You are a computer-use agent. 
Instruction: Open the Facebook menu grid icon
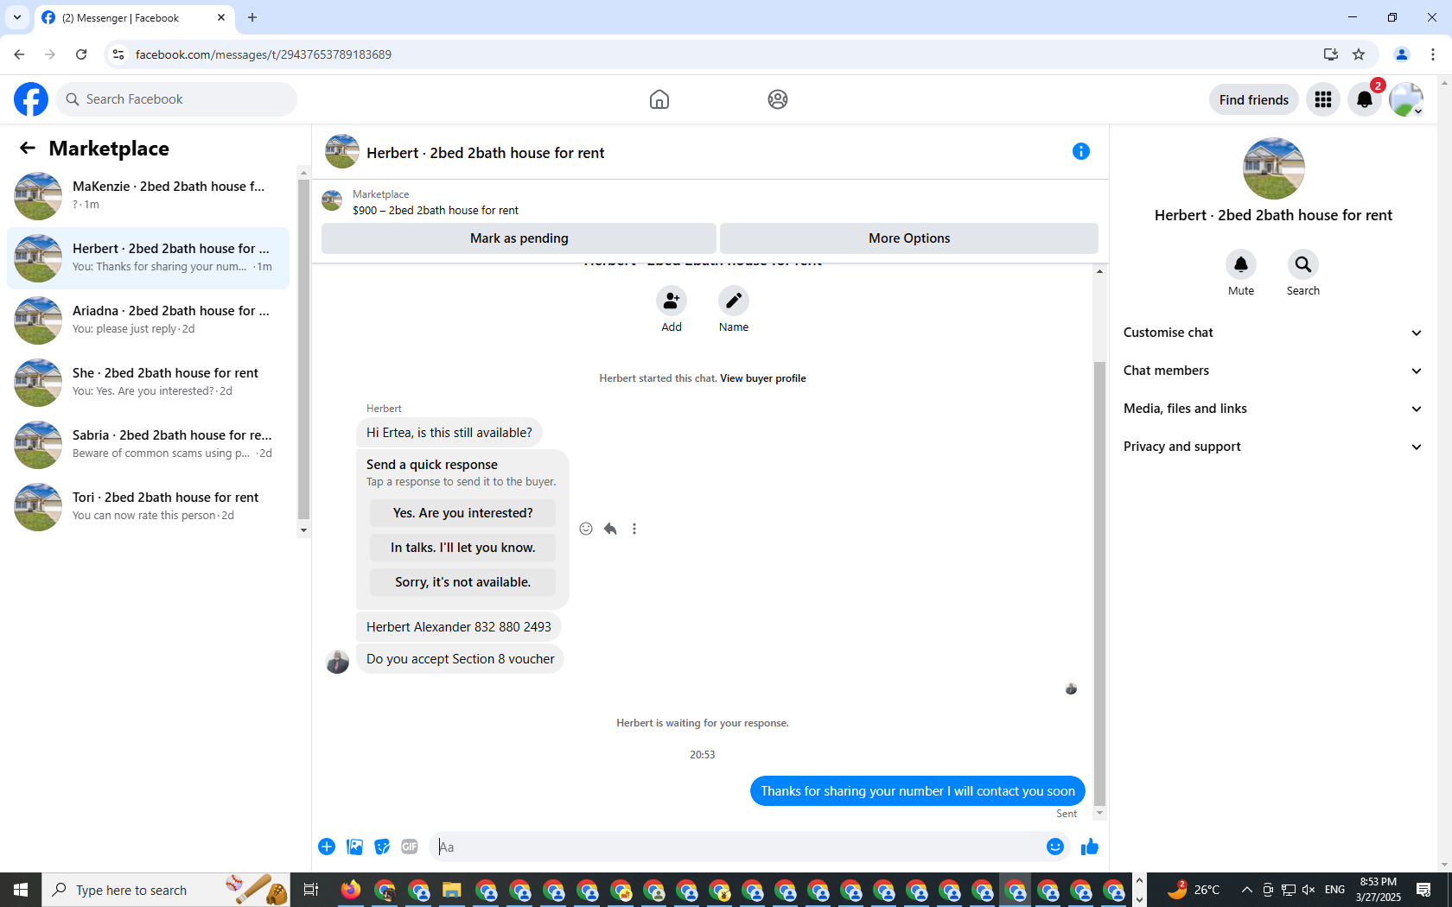pos(1323,99)
